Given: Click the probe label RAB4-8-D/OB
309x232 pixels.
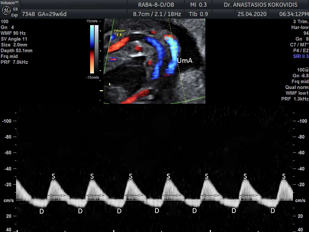Looking at the screenshot, I should pos(156,5).
